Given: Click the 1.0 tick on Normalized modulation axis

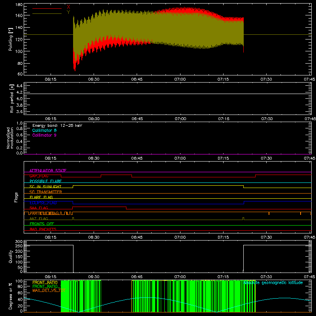Looking at the screenshot, I should point(19,123).
